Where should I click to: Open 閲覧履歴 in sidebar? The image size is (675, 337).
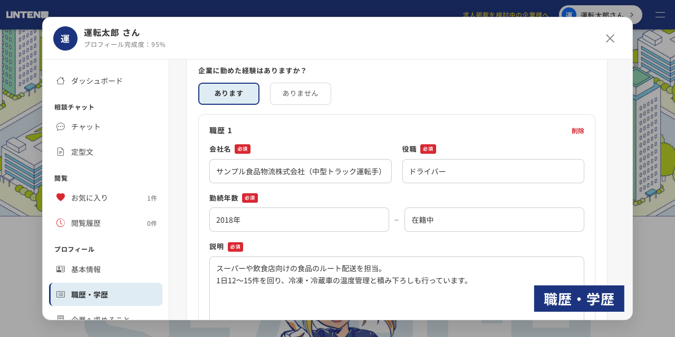(x=105, y=223)
